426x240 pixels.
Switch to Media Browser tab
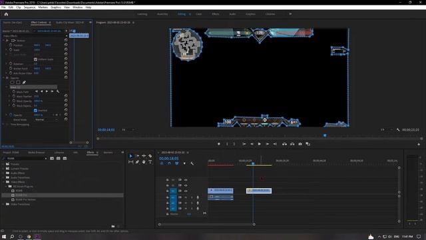37,153
